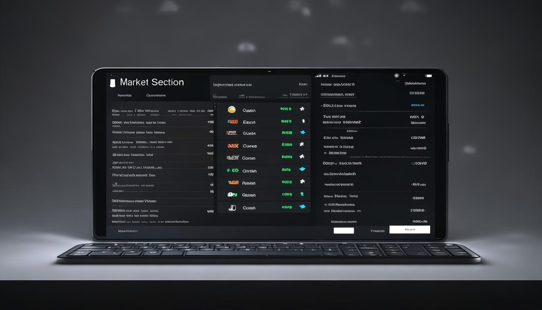This screenshot has width=542, height=310.
Task: Click the small blank white box in the footer
Action: (x=344, y=230)
